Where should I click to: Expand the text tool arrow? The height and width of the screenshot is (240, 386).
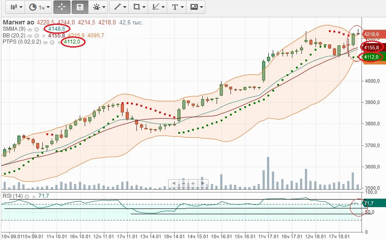182,7
